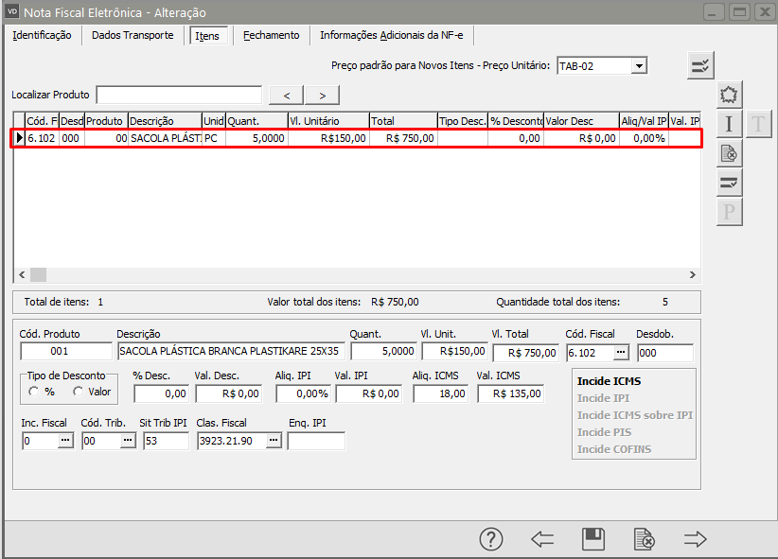Select the 'Valor' discount type radio button

79,392
